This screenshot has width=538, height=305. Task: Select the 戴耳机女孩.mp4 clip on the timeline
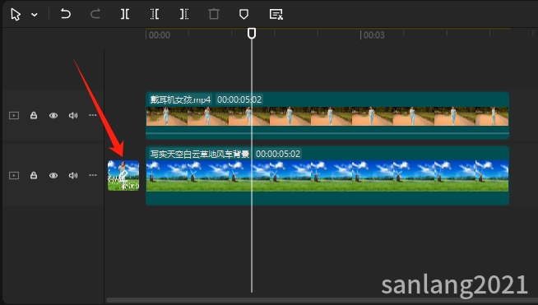point(327,116)
